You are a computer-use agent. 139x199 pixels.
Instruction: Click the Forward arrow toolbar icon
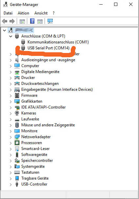12,21
